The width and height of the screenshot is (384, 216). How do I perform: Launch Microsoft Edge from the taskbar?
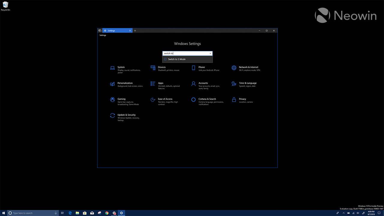(x=70, y=213)
